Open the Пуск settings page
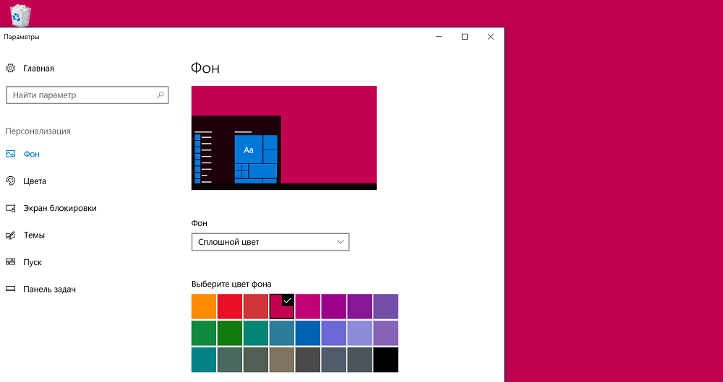Image resolution: width=723 pixels, height=382 pixels. tap(33, 262)
